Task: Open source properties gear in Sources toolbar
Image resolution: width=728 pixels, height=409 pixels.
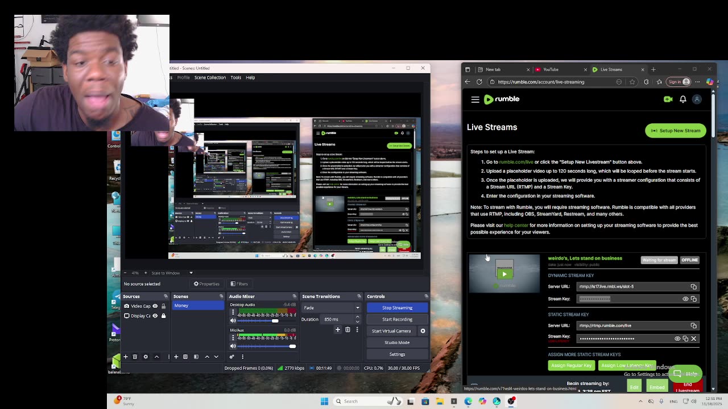Action: pyautogui.click(x=146, y=357)
